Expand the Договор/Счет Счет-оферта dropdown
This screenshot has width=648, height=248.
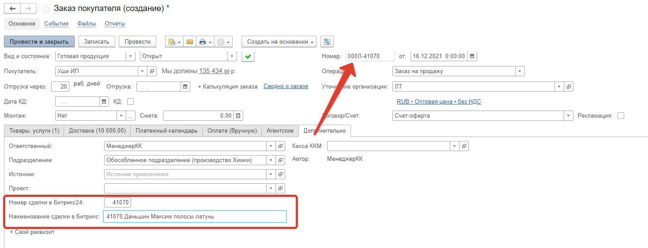569,116
